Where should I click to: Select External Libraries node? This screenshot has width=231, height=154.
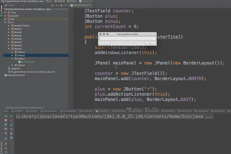pos(15,75)
